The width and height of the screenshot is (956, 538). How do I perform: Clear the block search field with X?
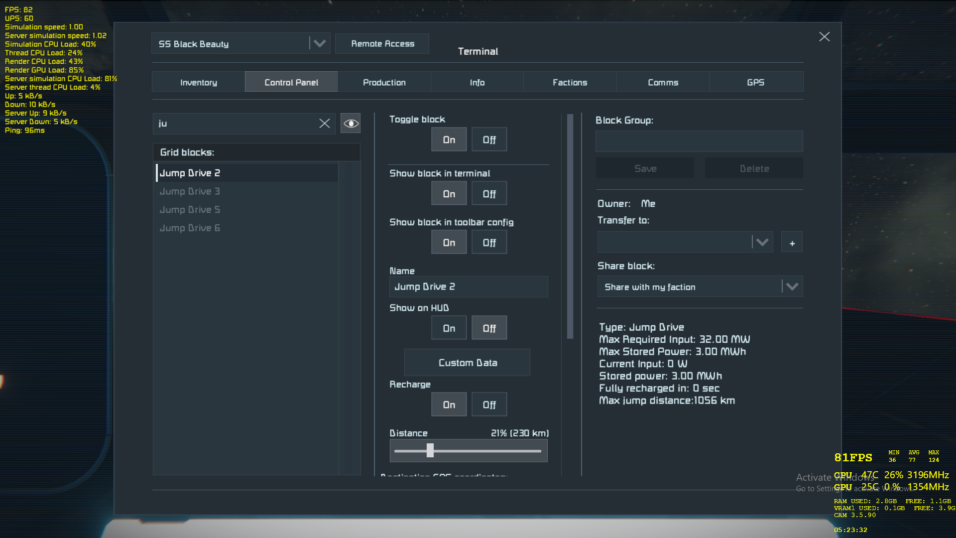click(324, 124)
